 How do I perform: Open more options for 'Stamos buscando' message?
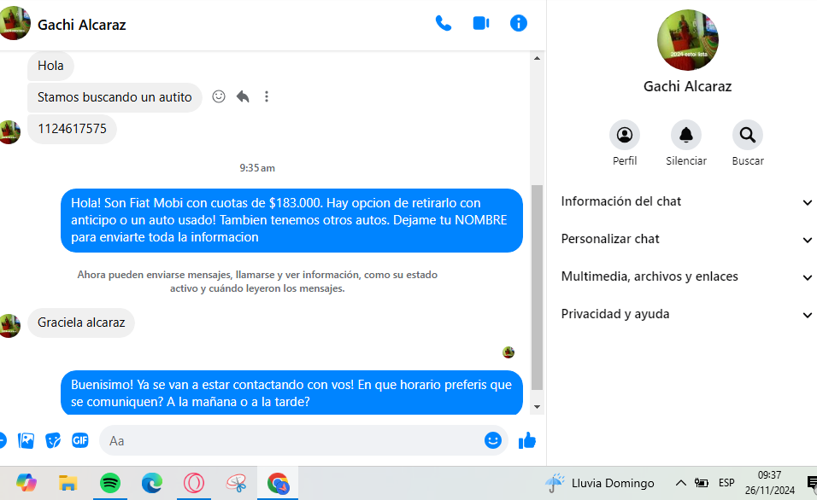pos(267,97)
